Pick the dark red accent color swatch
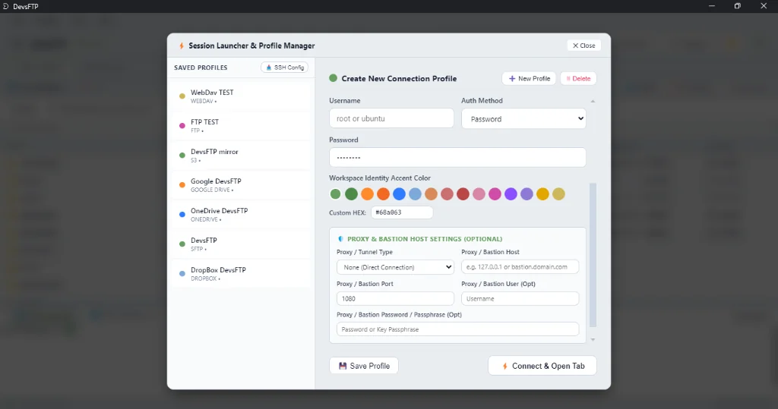Image resolution: width=778 pixels, height=409 pixels. [x=463, y=193]
